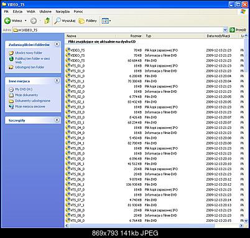Open the Narzędzia menu
This screenshot has width=250, height=238.
pos(63,12)
